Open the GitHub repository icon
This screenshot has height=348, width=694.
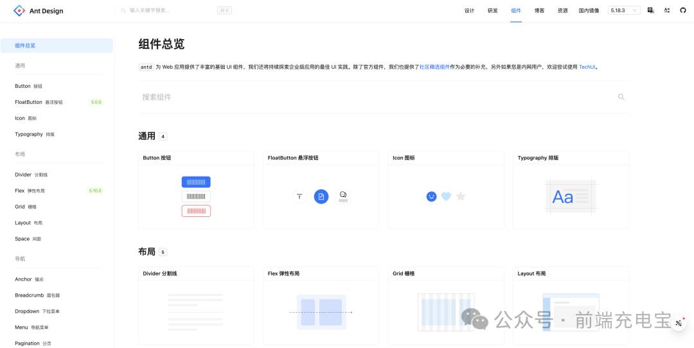click(683, 10)
